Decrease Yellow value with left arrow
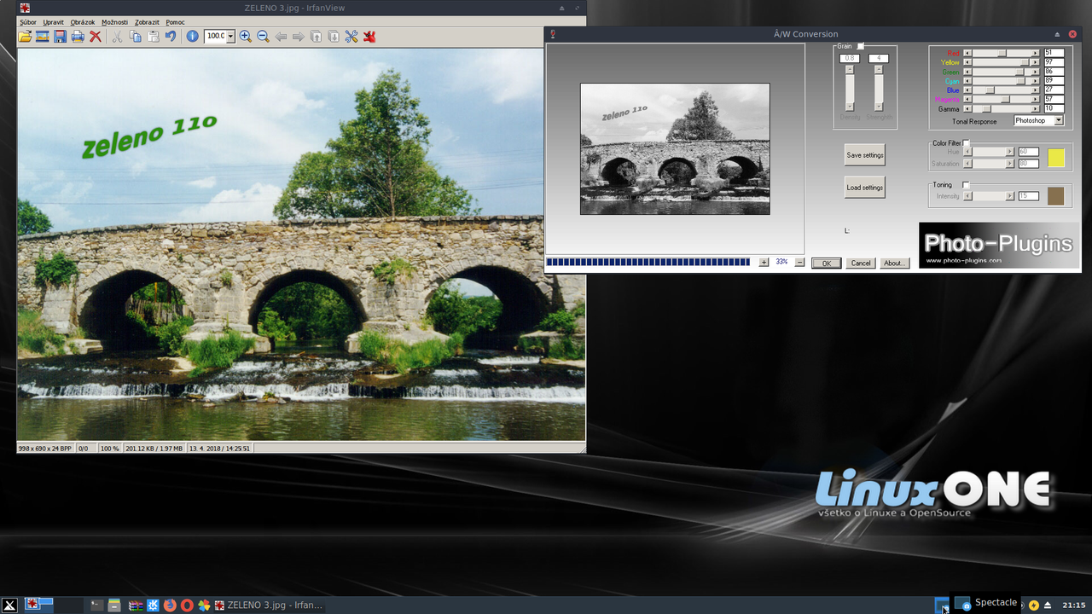Screen dimensions: 1092x614 968,62
